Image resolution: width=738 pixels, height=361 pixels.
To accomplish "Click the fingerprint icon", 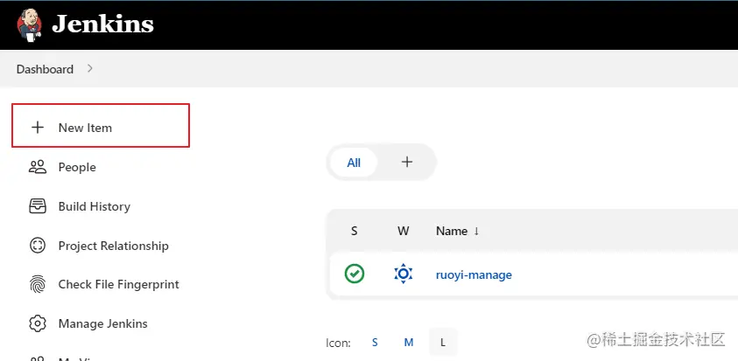I will [37, 284].
